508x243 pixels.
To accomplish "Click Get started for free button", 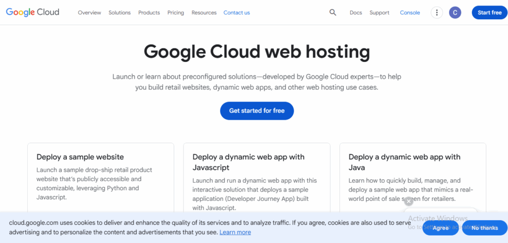I will point(257,111).
